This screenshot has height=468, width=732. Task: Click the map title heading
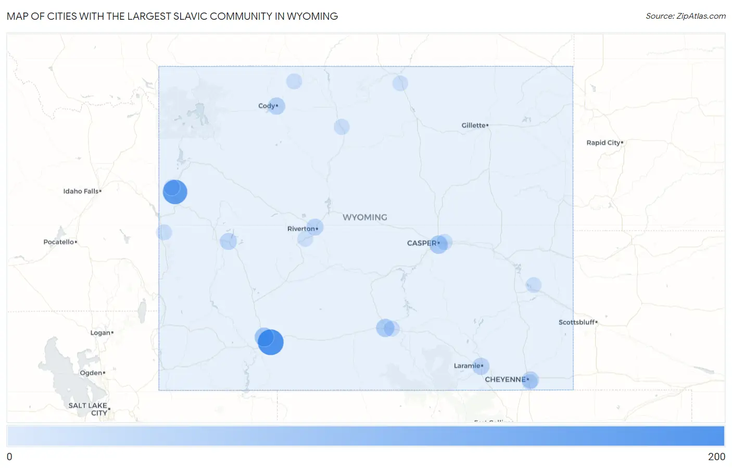click(x=172, y=16)
